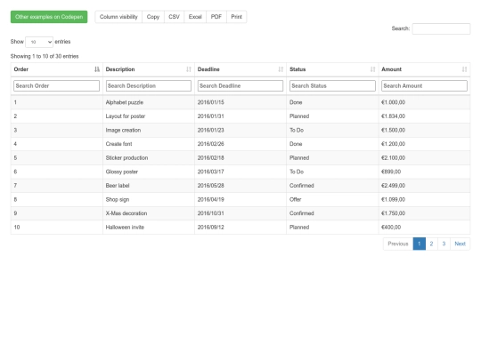Viewport: 481px width, 360px height.
Task: Select the Beer label cell
Action: [x=149, y=186]
